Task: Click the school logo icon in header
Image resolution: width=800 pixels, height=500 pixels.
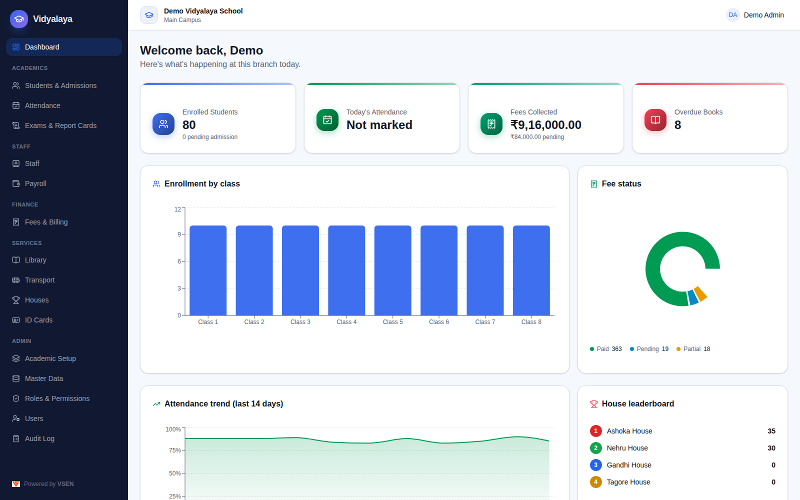Action: pos(149,15)
